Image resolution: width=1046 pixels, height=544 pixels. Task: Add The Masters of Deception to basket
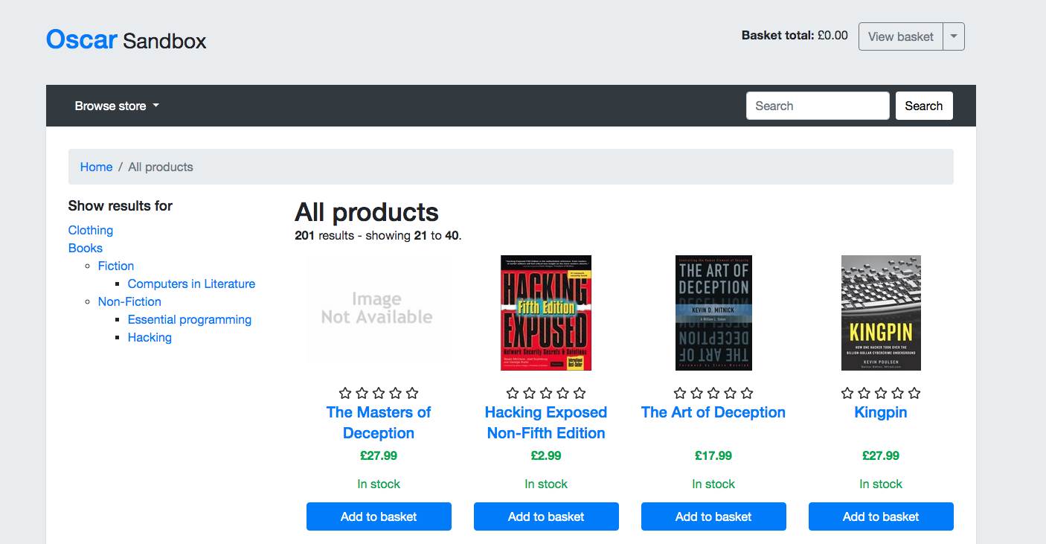pos(379,516)
